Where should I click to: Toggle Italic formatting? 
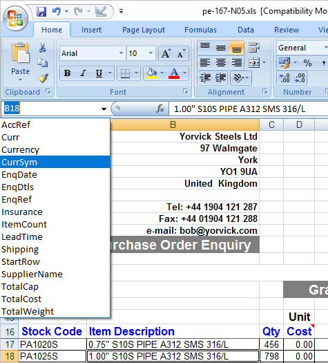(84, 73)
